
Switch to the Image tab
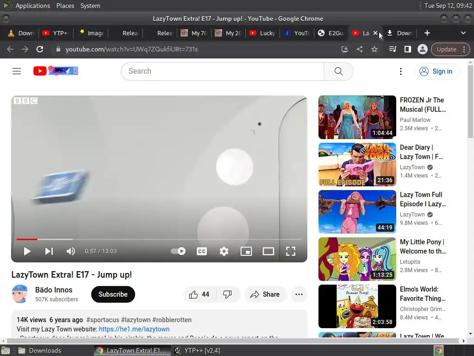point(91,33)
